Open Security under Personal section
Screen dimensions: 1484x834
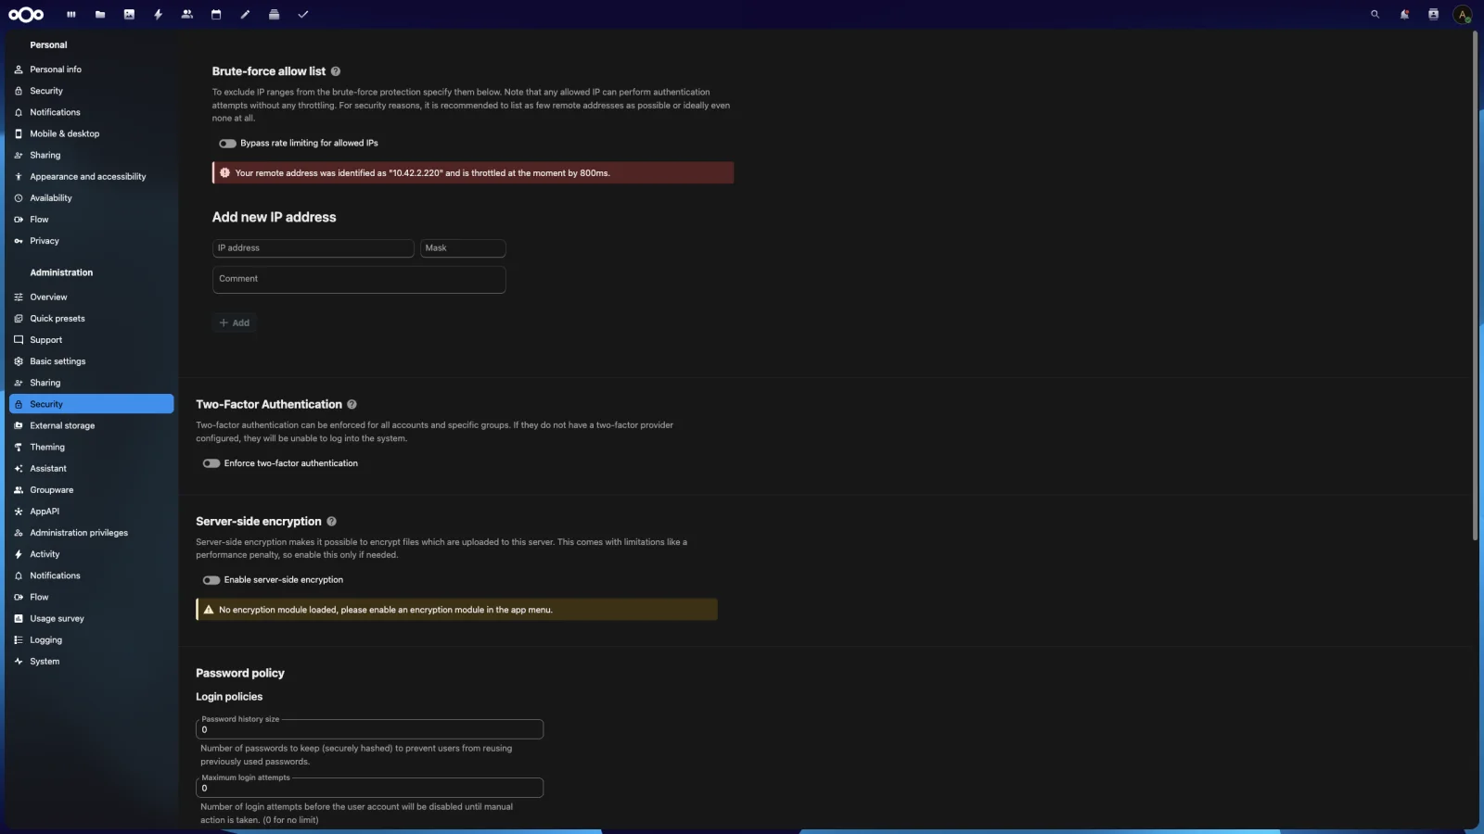92,91
